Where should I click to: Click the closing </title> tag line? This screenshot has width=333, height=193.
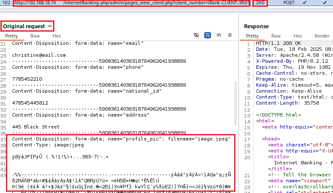coord(280,169)
